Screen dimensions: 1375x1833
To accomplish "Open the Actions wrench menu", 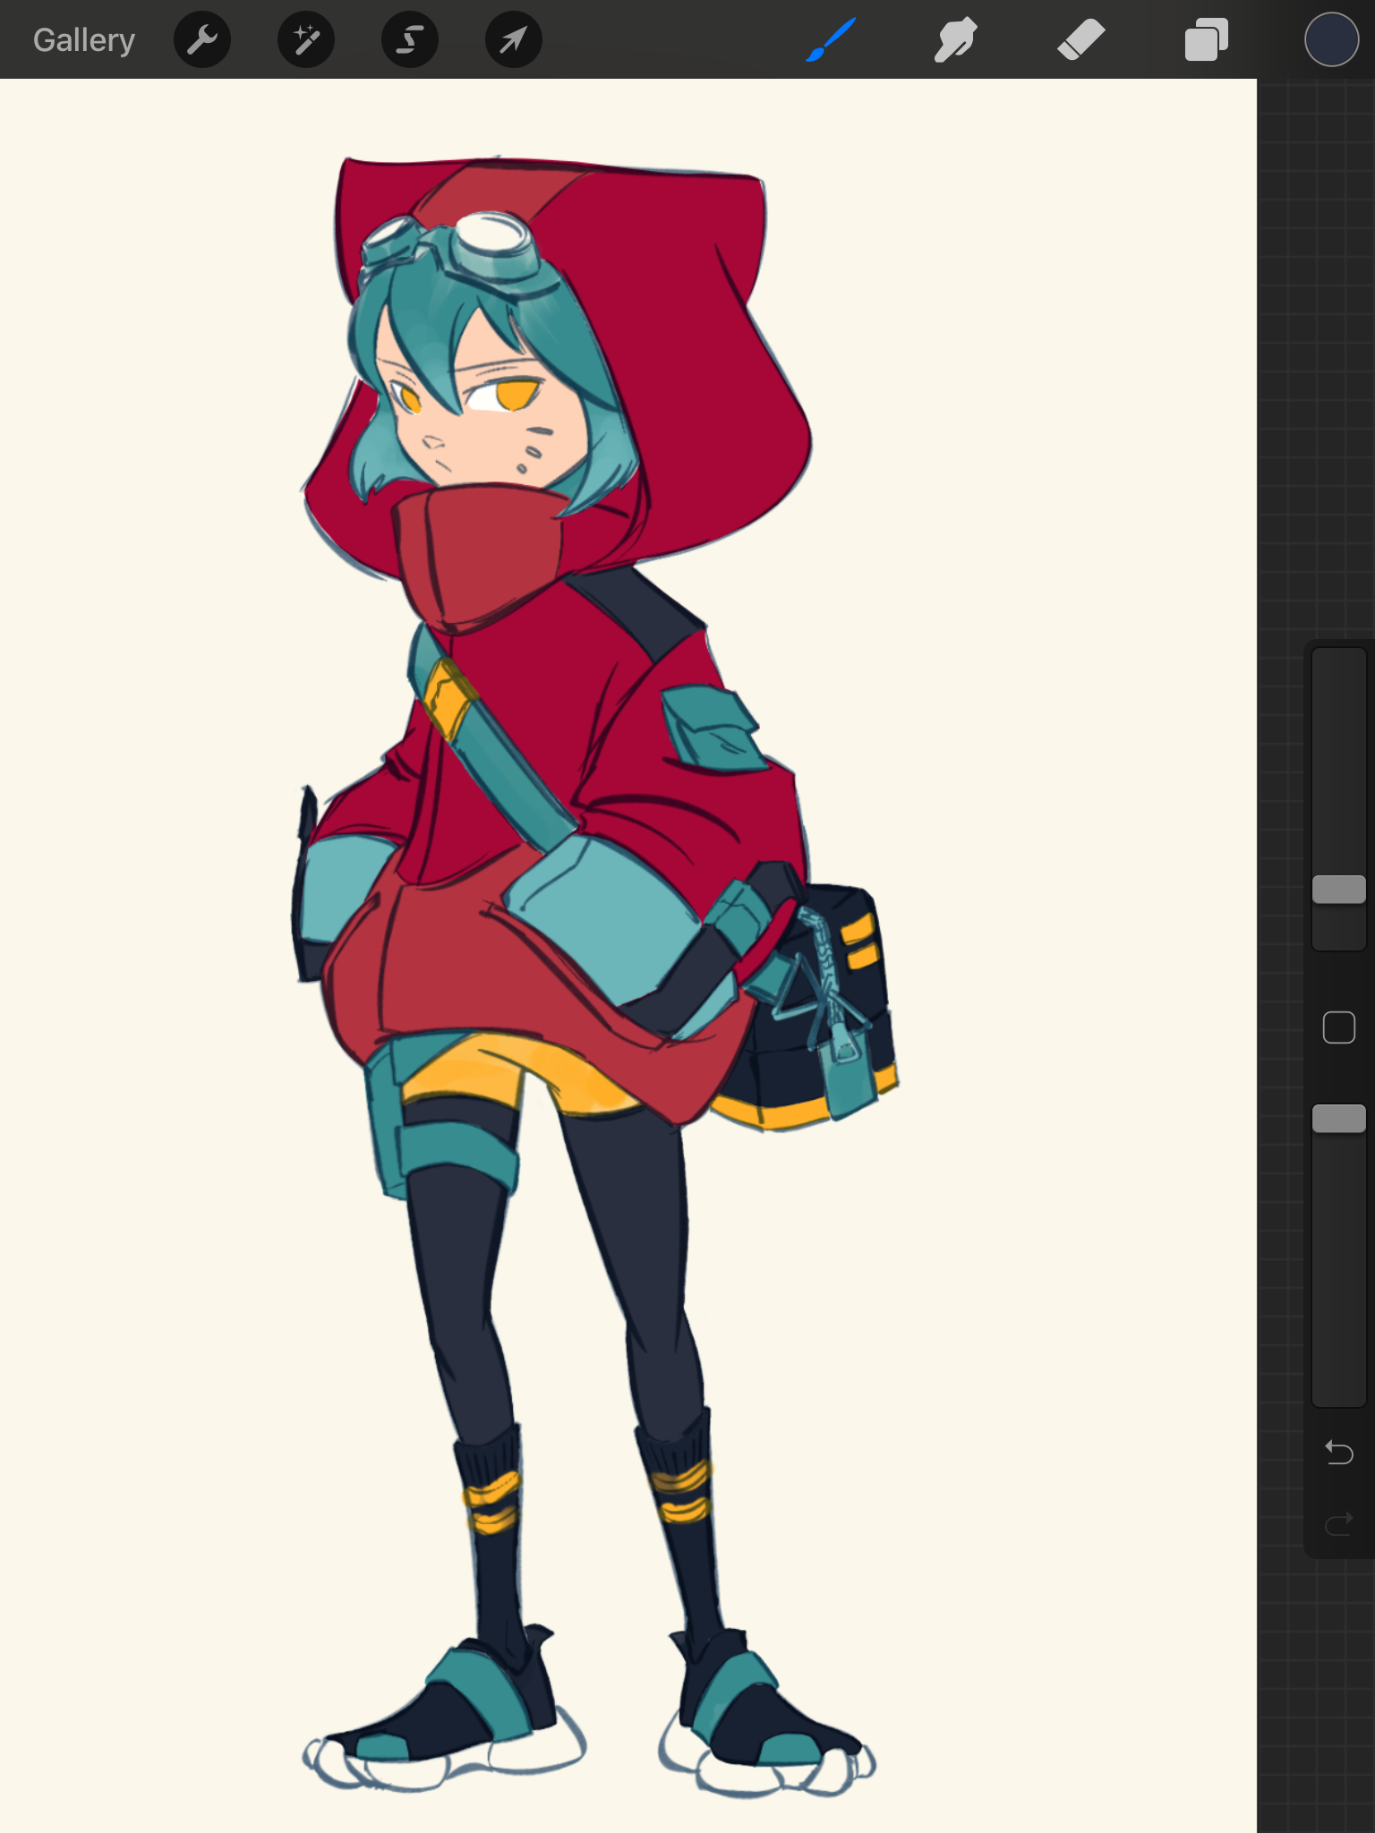I will 202,39.
